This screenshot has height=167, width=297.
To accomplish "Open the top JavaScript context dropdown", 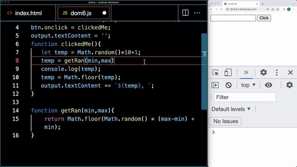I will [x=248, y=85].
